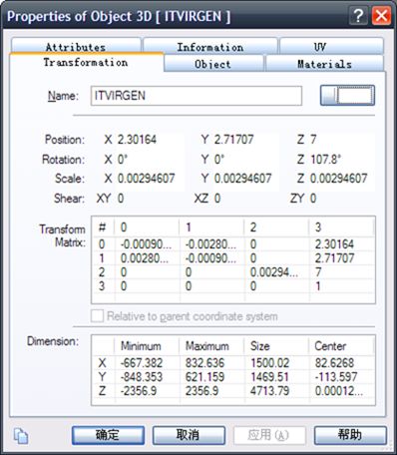The image size is (397, 455).
Task: Click matrix cell 2.71707 in row 1
Action: pos(334,258)
